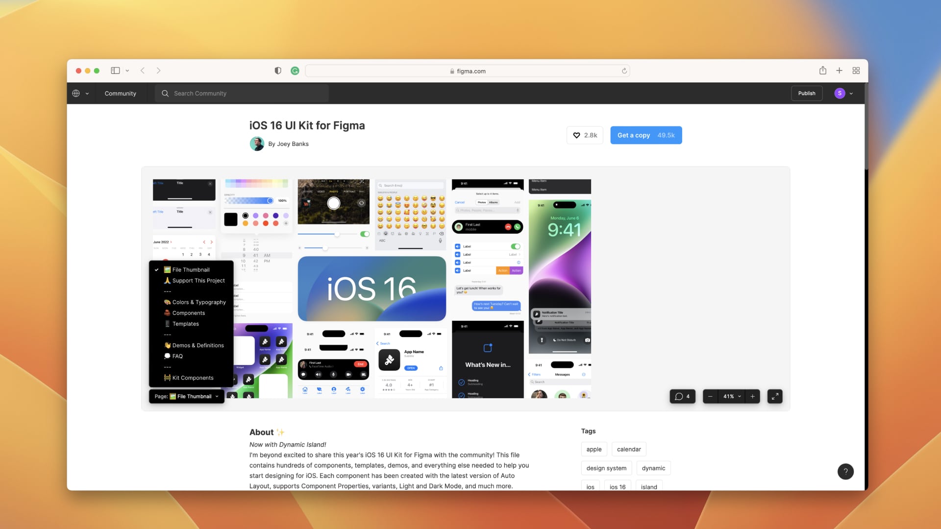Click the Search Community field

(x=242, y=93)
